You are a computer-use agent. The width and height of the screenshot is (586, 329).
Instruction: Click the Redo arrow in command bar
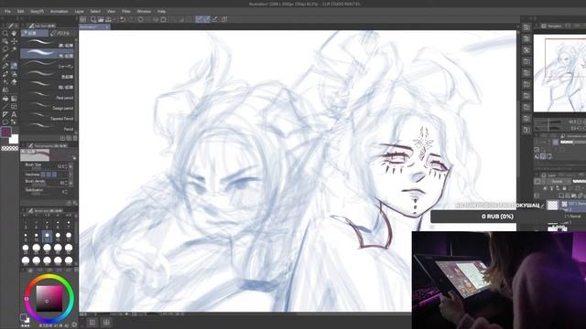(x=130, y=19)
